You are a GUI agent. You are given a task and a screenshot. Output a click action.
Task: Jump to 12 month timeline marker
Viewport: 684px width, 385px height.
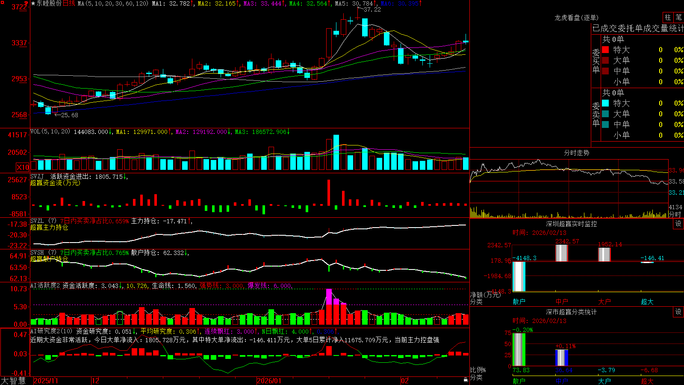tap(95, 381)
